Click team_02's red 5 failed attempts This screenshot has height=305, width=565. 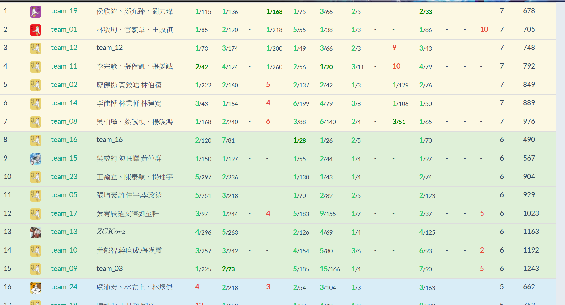click(x=268, y=85)
